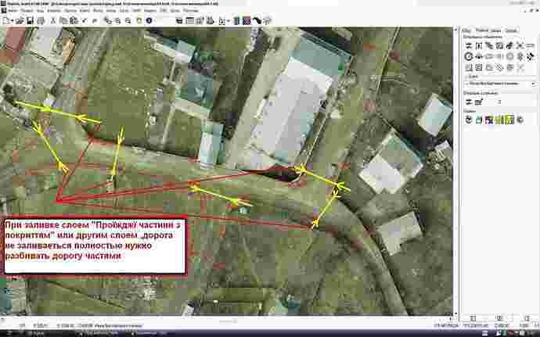Image resolution: width=540 pixels, height=337 pixels.
Task: Click the clock-like circle icon in right panel
Action: point(468,56)
